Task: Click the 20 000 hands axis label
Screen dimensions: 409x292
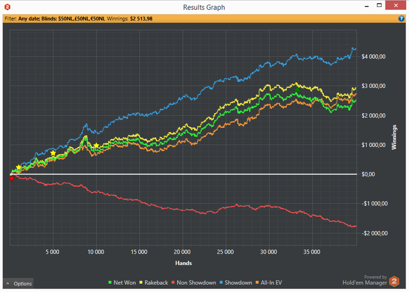Action: pyautogui.click(x=182, y=252)
